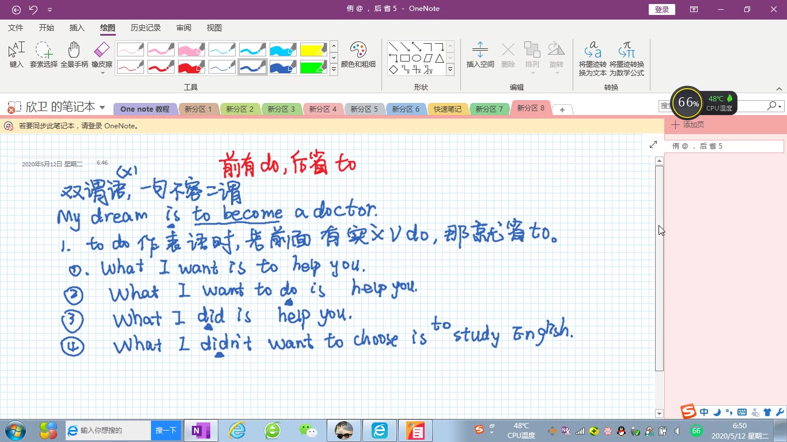Click the Sogou input method S icon
The image size is (787, 442).
688,412
